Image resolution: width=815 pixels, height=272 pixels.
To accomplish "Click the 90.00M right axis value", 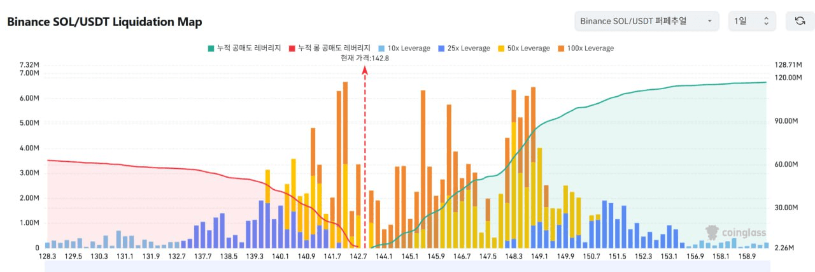I will click(x=786, y=121).
